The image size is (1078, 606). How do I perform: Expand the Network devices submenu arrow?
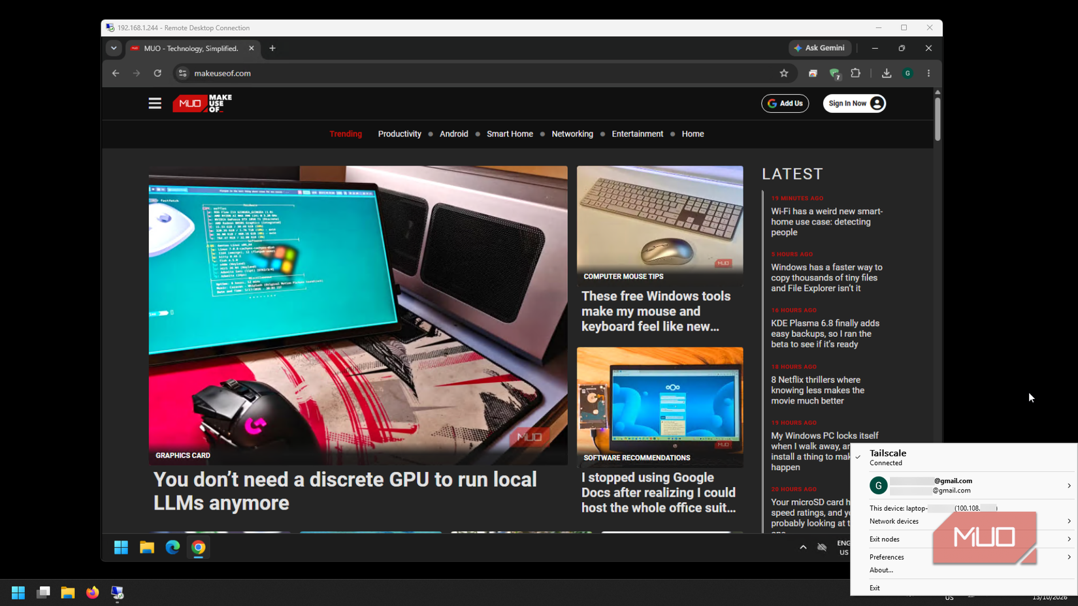point(1069,521)
